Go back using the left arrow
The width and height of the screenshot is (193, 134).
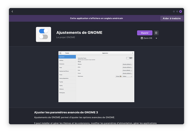coord(12,11)
